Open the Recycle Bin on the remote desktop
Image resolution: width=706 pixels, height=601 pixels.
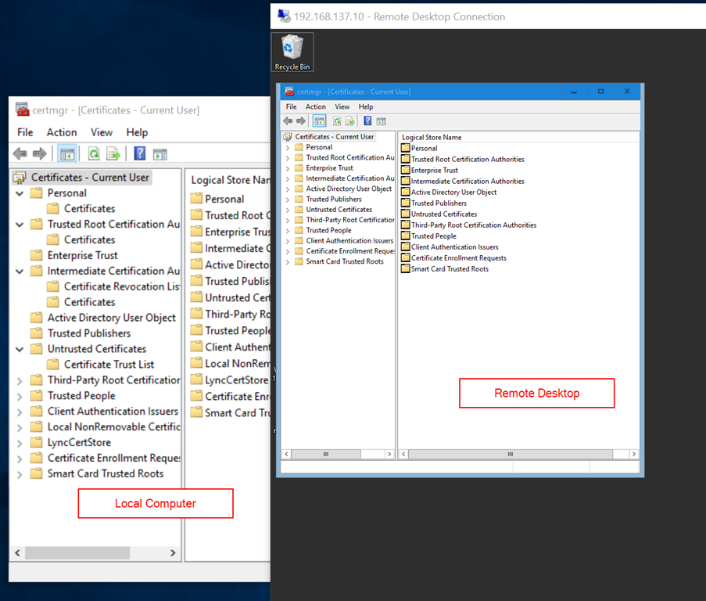292,52
